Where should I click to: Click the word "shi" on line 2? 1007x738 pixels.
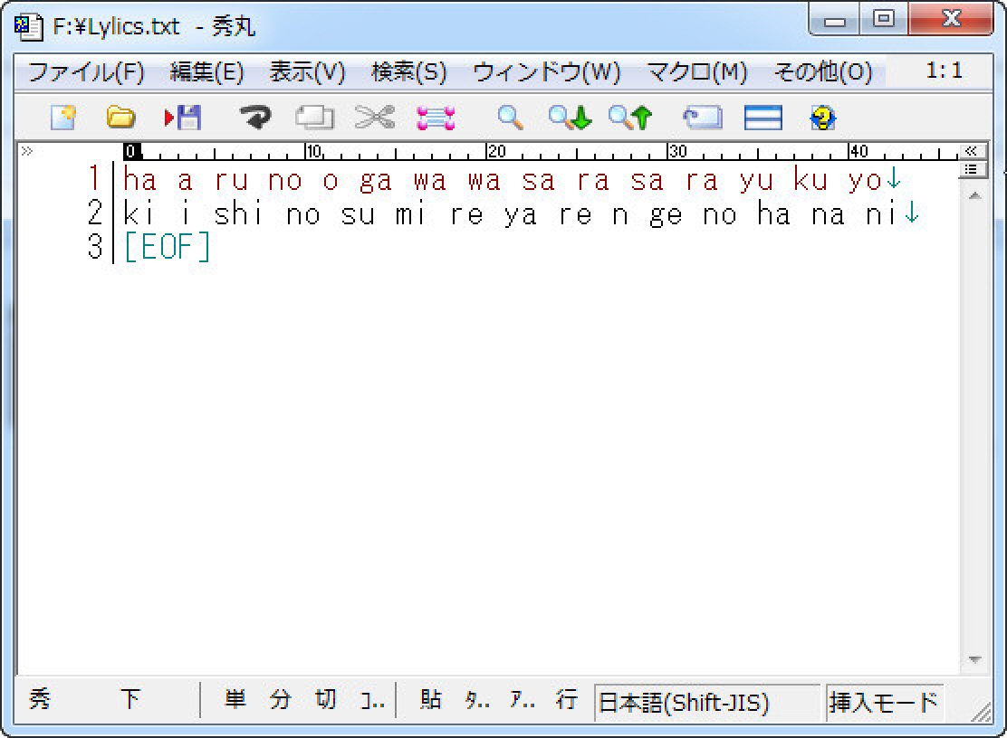[238, 213]
